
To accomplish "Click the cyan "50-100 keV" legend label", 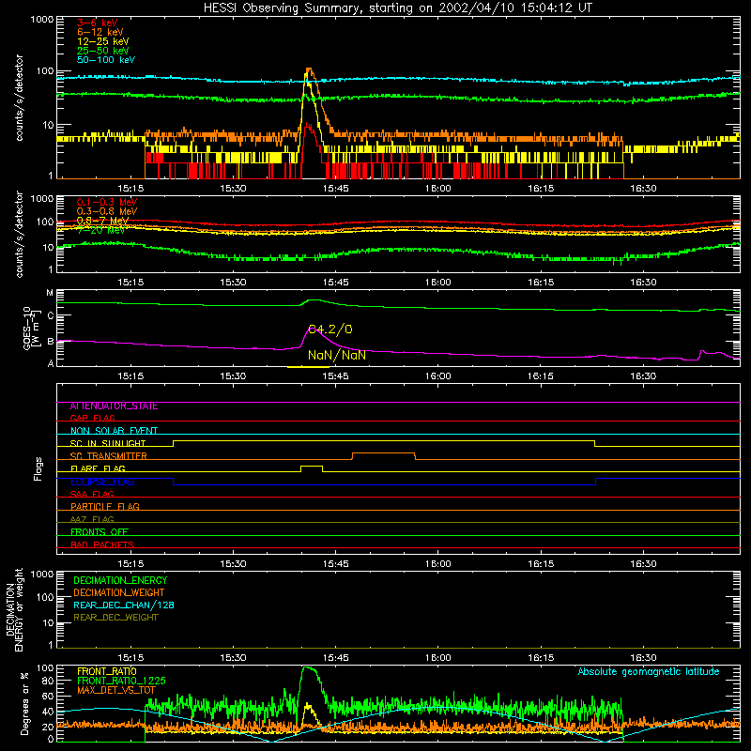I will click(x=106, y=60).
